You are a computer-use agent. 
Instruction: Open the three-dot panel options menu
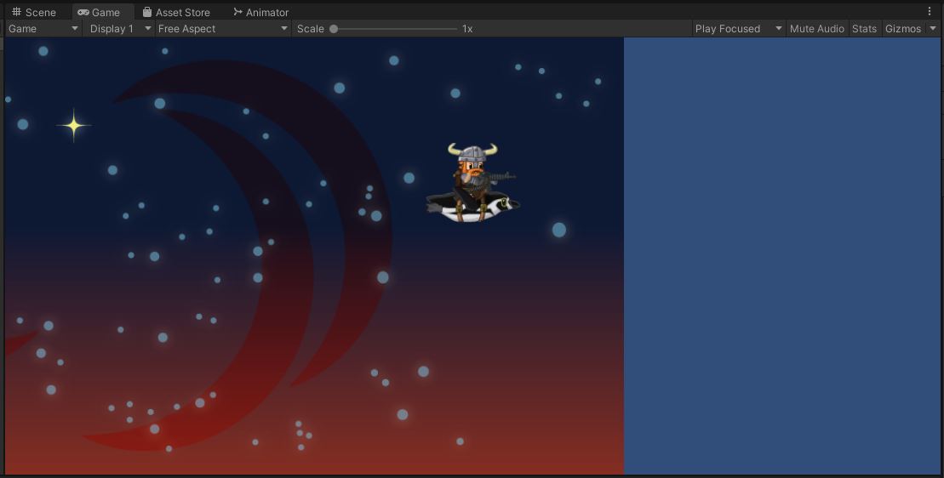click(930, 11)
